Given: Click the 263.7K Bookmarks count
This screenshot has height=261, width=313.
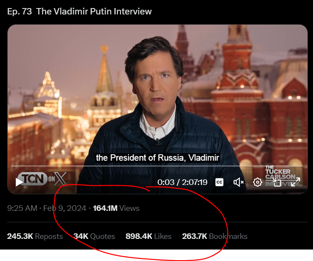Looking at the screenshot, I should (x=214, y=236).
